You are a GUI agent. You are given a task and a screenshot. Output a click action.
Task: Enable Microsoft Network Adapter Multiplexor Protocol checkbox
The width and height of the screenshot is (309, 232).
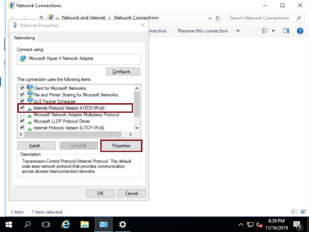click(x=22, y=114)
